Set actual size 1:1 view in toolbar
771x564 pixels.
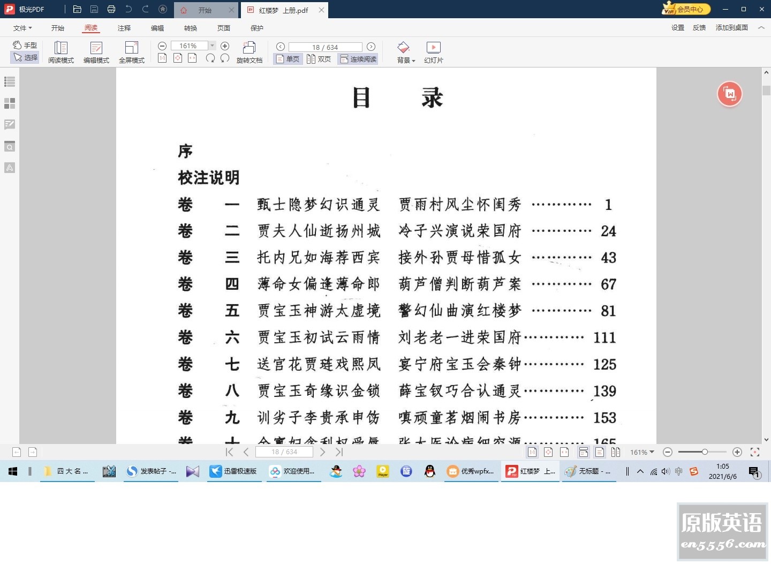[162, 58]
